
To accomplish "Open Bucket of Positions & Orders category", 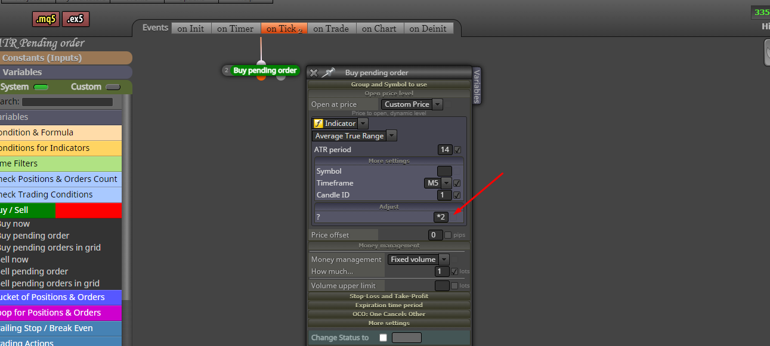I will click(61, 297).
